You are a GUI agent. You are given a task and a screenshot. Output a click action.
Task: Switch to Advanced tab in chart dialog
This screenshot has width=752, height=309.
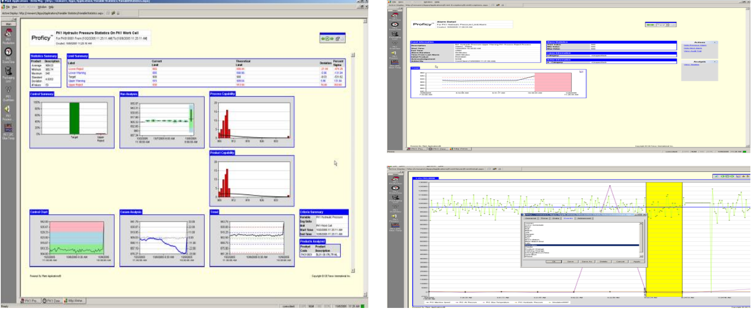pos(585,218)
